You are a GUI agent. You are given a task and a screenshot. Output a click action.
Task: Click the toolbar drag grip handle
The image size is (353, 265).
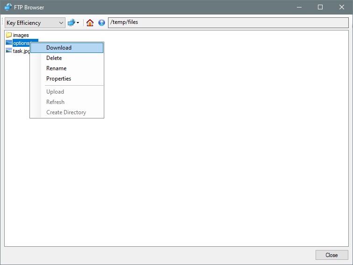tap(2, 22)
